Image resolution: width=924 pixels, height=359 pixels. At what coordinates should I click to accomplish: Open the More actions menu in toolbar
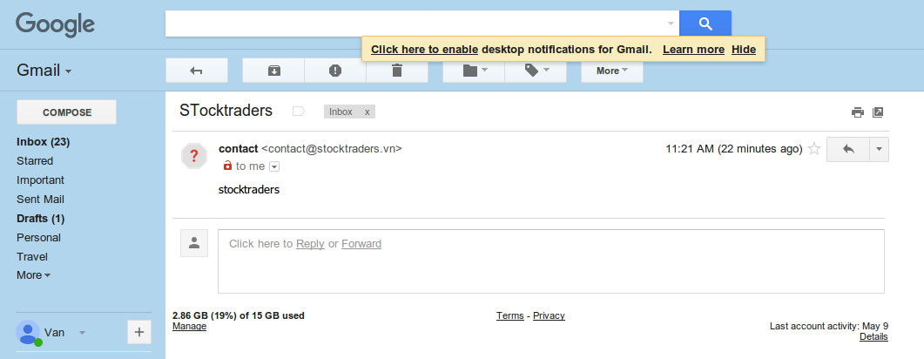point(611,71)
